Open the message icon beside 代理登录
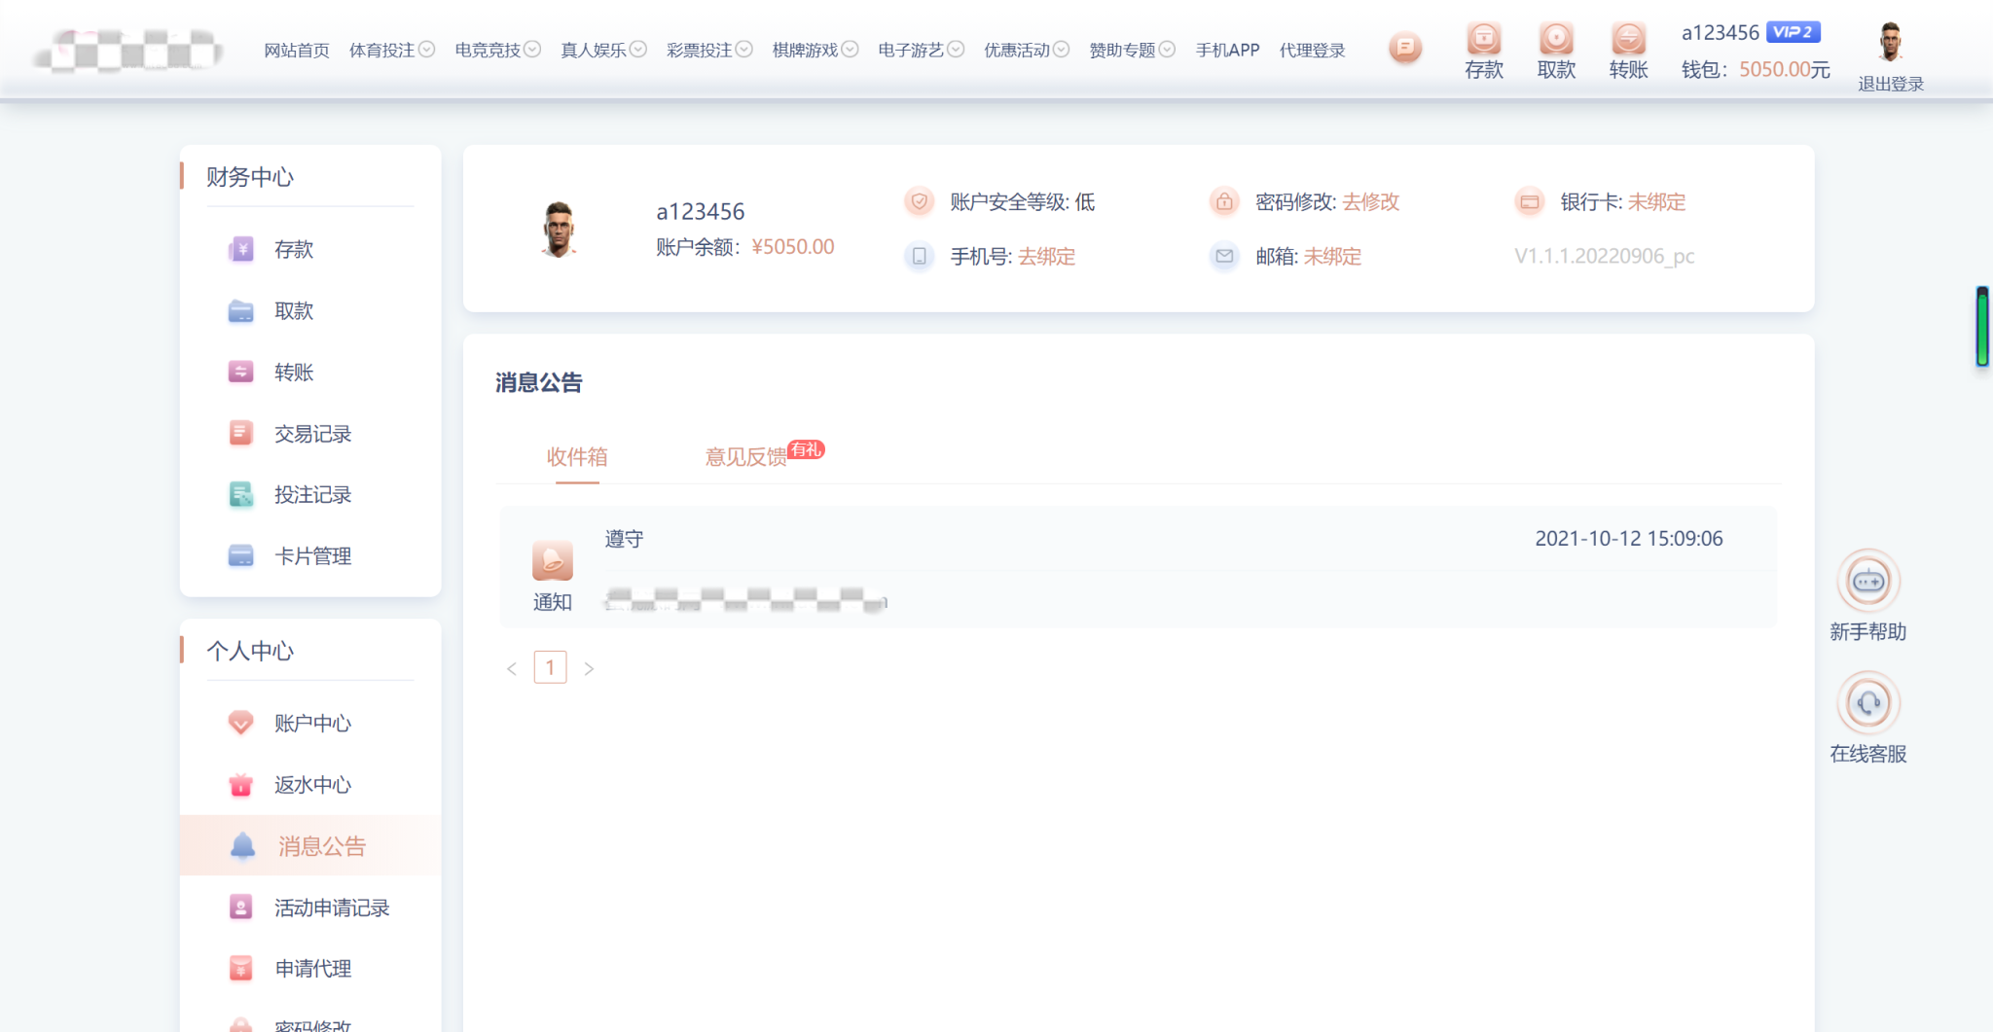 click(x=1404, y=48)
